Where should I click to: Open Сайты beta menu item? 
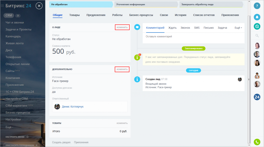(x=12, y=71)
